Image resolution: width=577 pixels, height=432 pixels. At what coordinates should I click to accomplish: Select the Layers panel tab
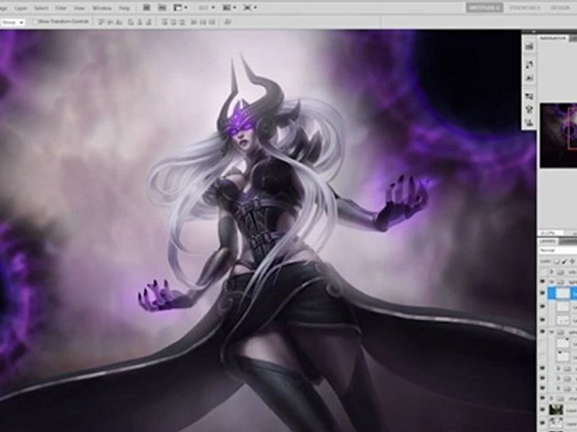tap(548, 241)
